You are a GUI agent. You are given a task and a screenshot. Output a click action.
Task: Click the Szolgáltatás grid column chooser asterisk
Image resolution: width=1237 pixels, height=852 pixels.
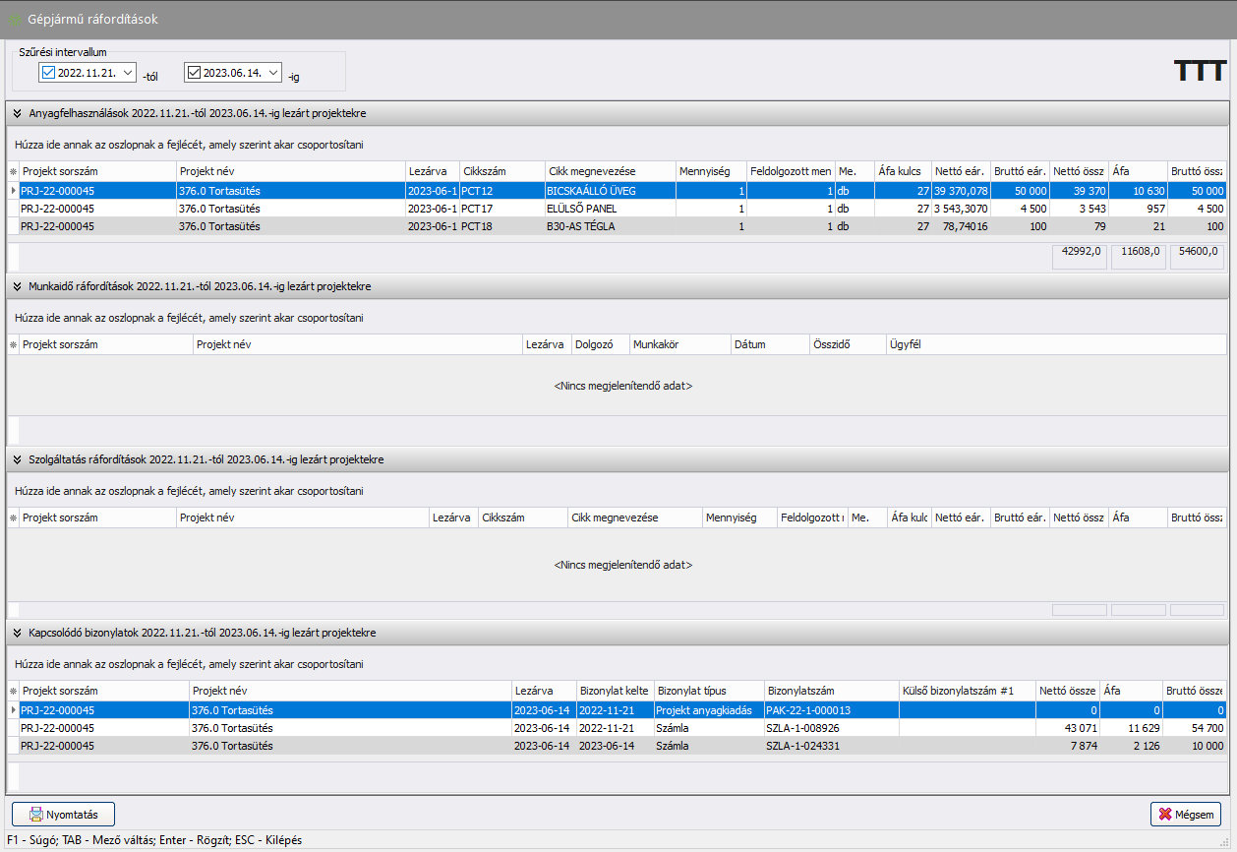(13, 517)
